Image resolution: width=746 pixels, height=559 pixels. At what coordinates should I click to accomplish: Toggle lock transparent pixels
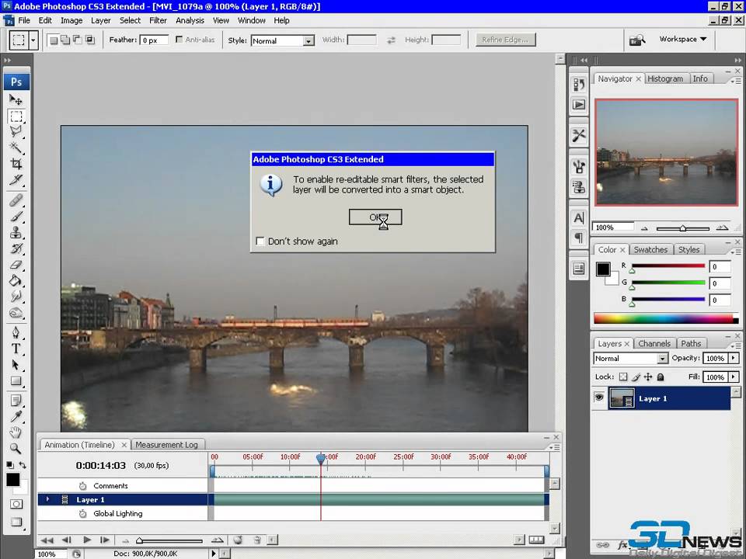pyautogui.click(x=623, y=377)
